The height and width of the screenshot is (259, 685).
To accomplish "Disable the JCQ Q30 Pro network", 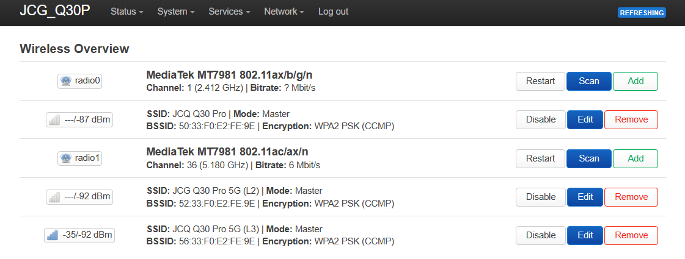I will pos(541,119).
